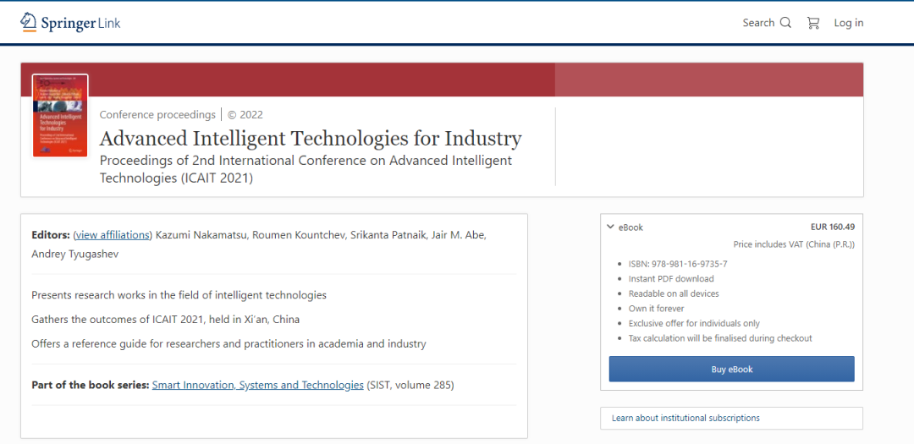
Task: Click the SIST, volume 285 text
Action: (410, 385)
